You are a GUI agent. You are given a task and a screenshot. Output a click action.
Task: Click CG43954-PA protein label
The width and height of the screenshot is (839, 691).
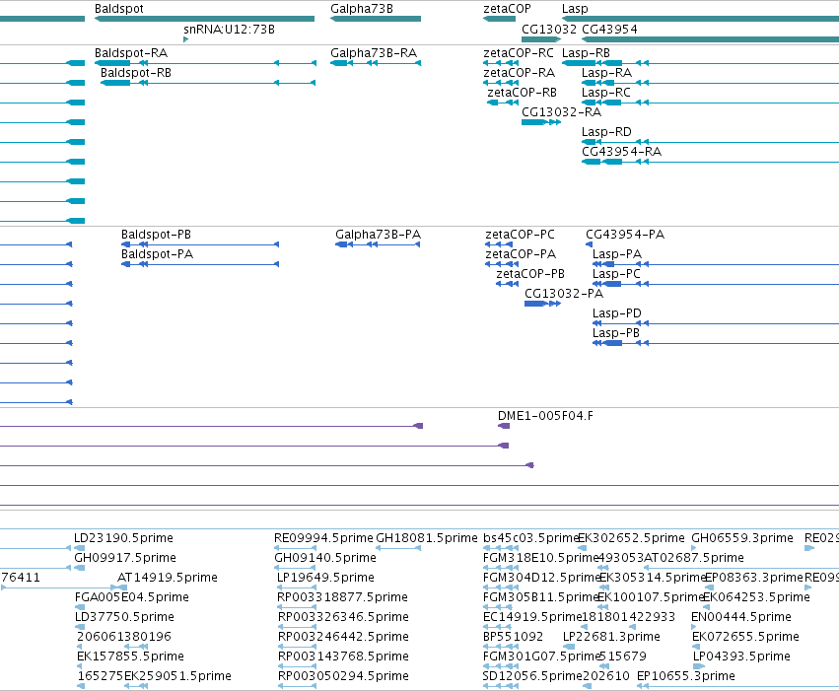click(625, 235)
